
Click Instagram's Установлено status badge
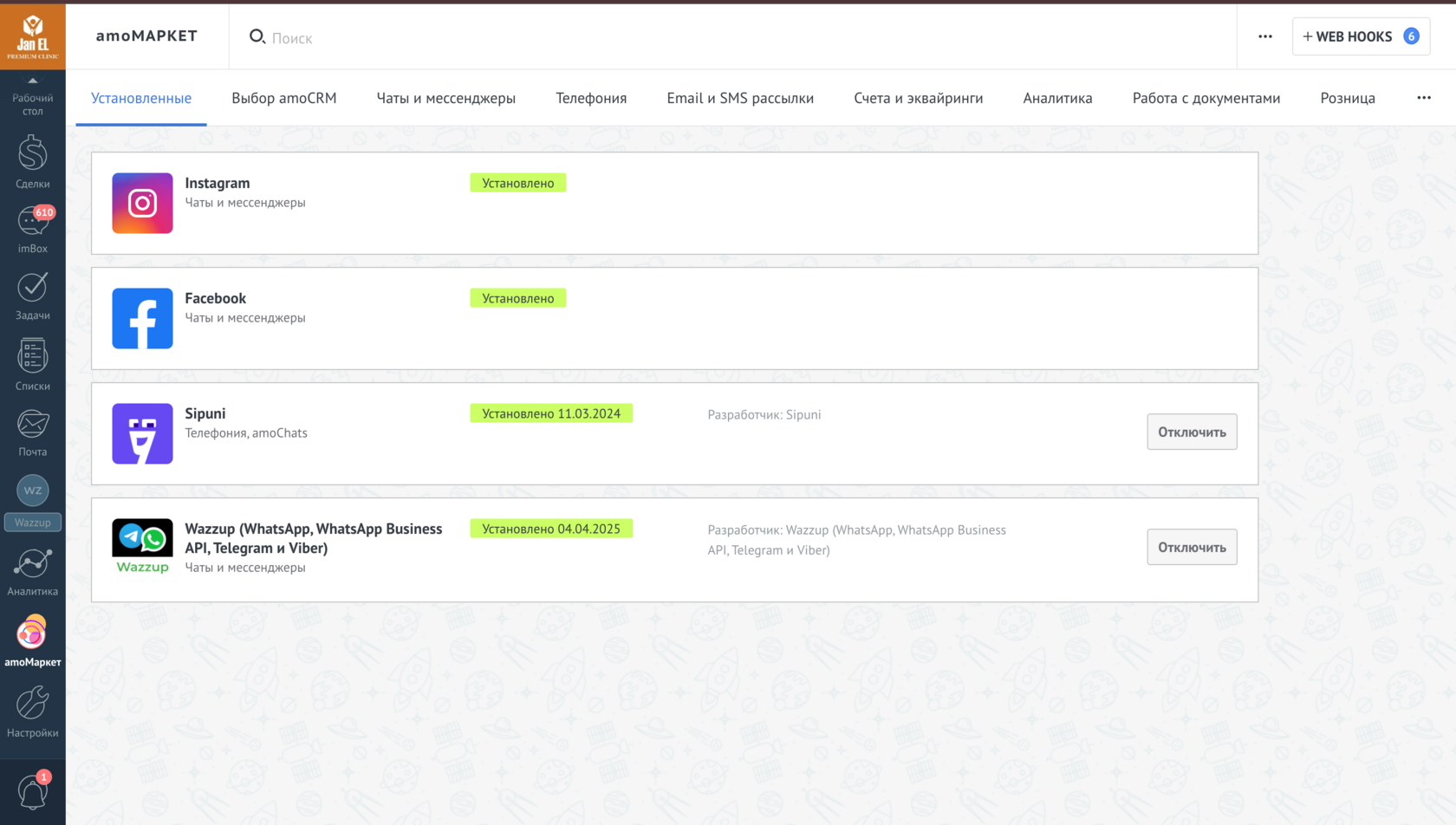point(518,183)
